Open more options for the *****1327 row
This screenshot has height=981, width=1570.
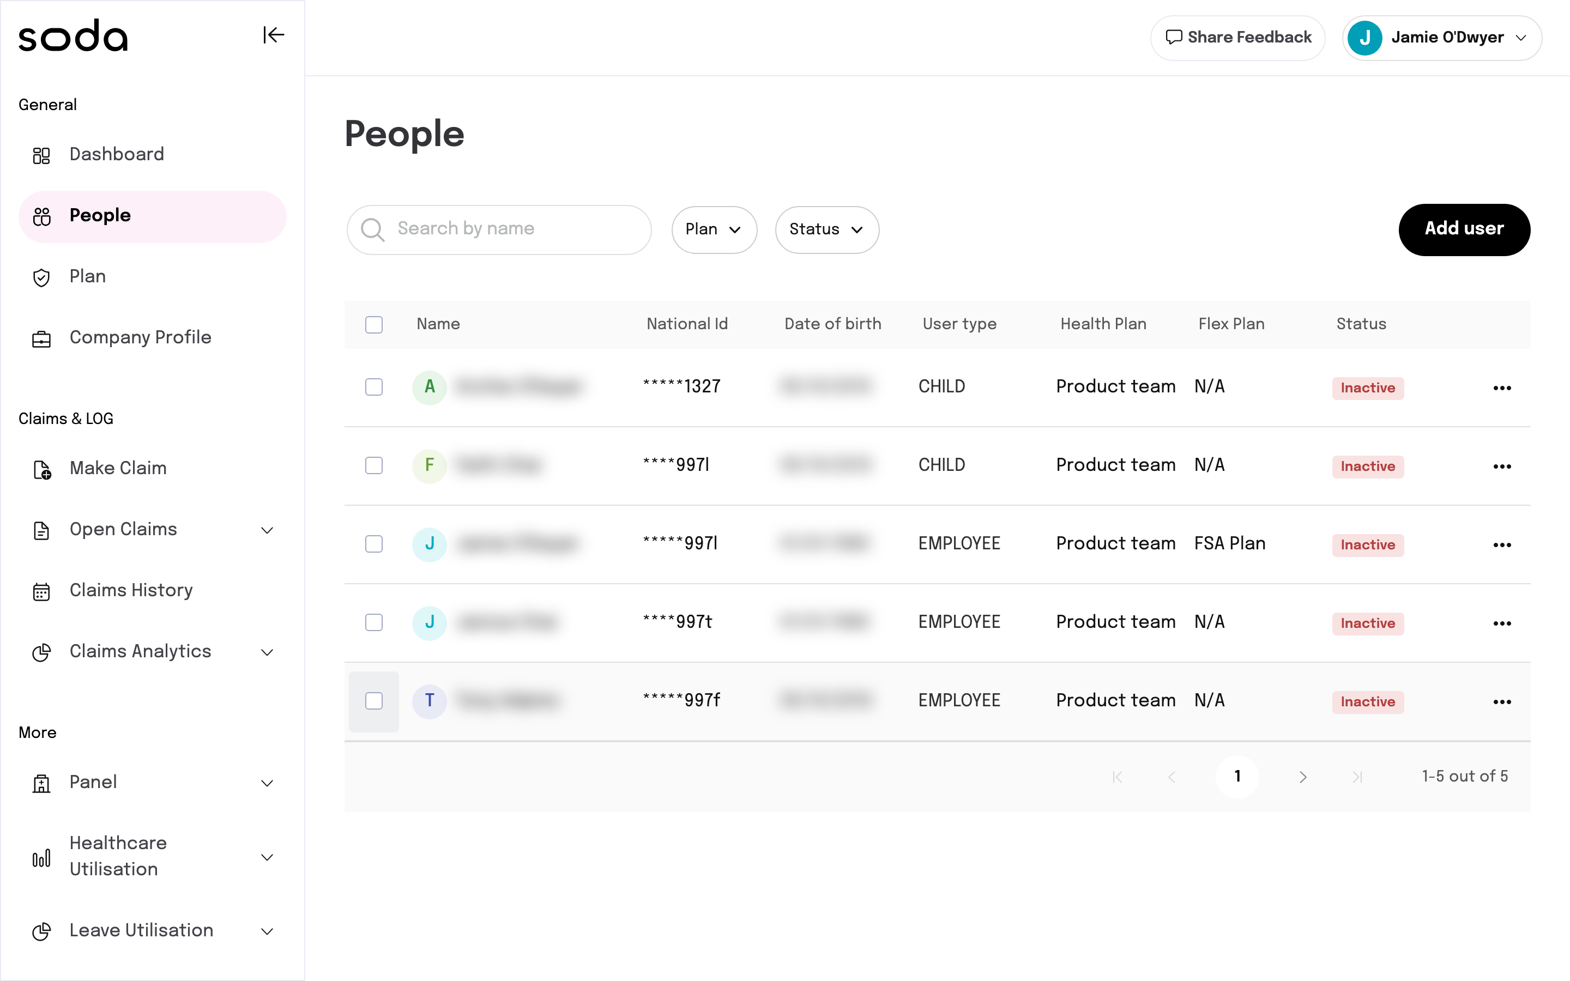tap(1502, 388)
